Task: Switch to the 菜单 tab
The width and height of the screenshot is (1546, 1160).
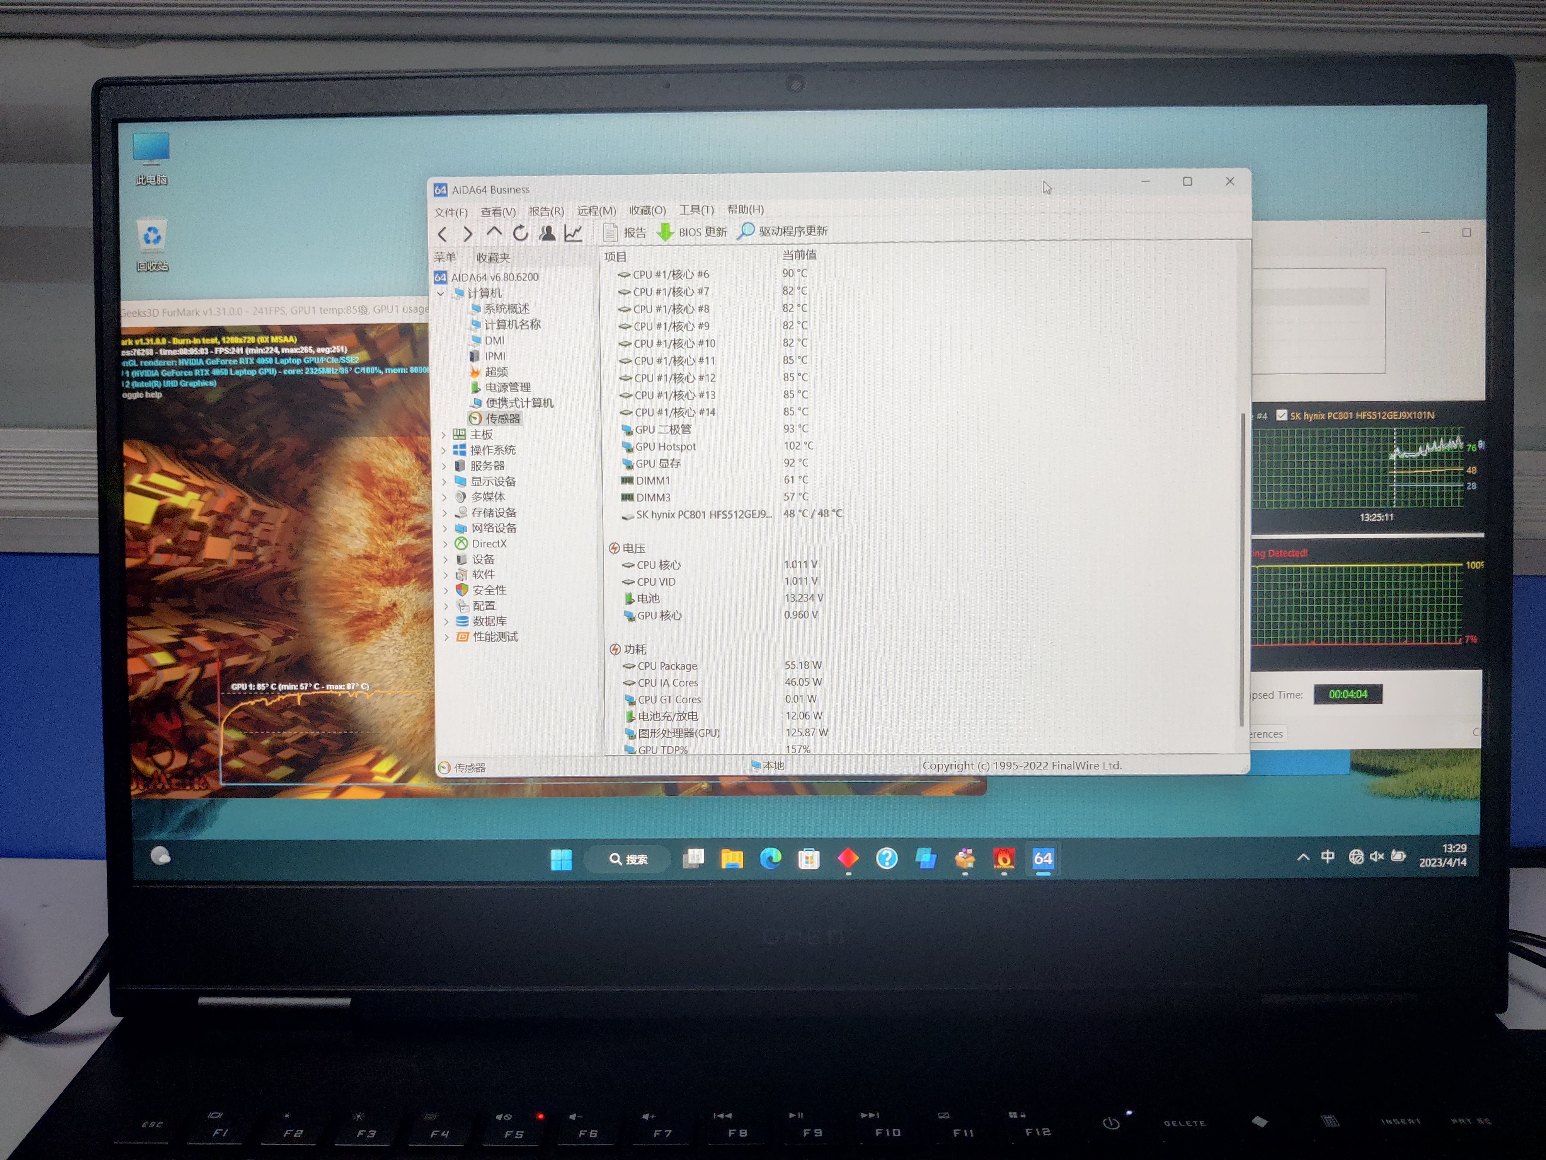Action: pos(445,257)
